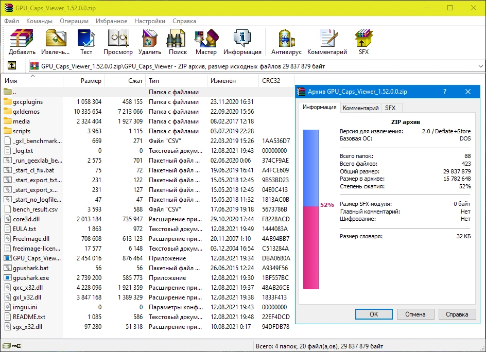This screenshot has height=352, width=486.
Task: Select the gxcplugins folder icon
Action: tap(8, 101)
